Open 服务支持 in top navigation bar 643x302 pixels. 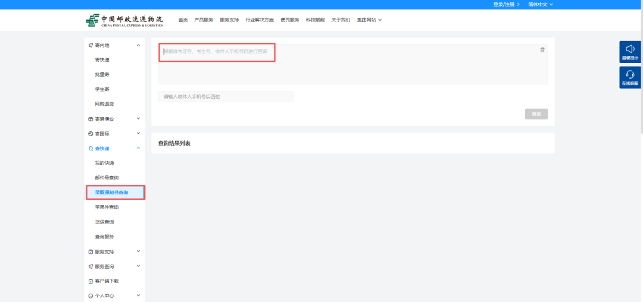click(x=229, y=20)
